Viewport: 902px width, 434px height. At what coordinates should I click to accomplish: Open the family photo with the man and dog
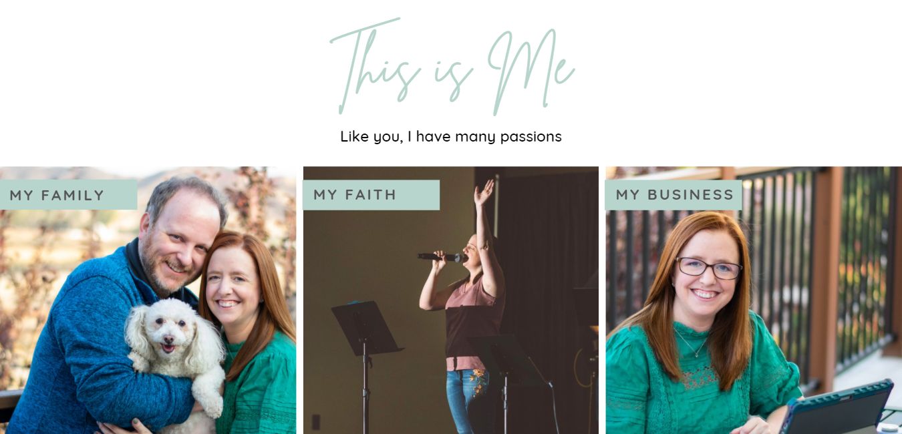tap(148, 300)
